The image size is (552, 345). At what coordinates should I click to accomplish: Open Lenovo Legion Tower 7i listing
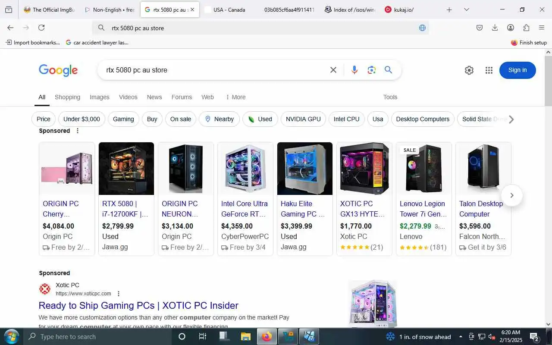point(423,209)
